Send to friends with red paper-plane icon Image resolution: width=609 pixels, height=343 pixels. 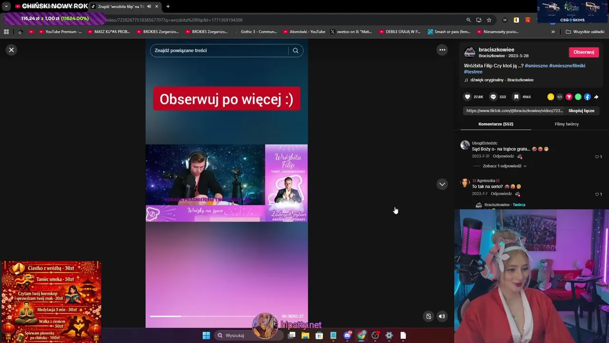click(x=569, y=97)
